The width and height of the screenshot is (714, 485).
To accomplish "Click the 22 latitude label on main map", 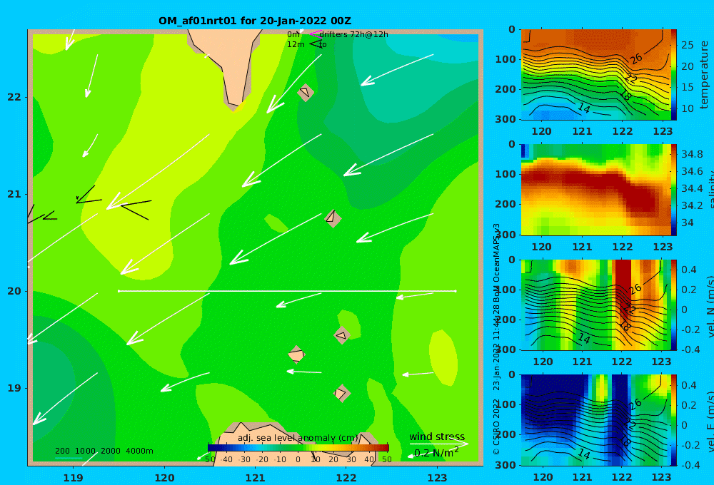I will pos(14,97).
